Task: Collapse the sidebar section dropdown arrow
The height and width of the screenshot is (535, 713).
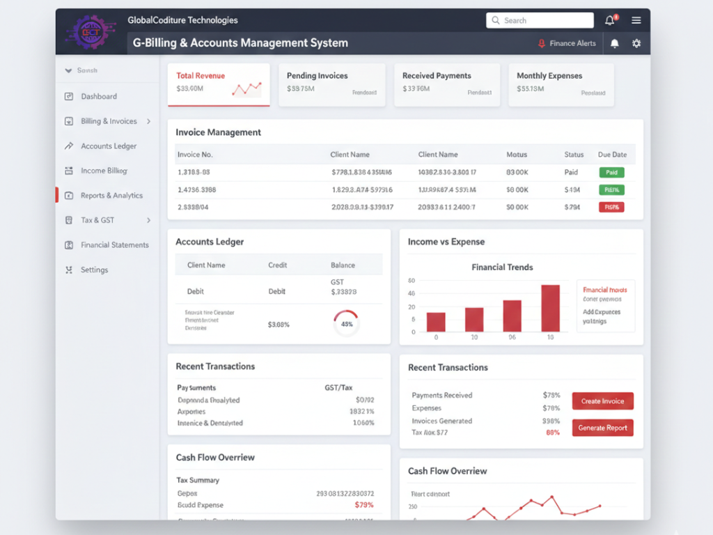Action: coord(68,70)
